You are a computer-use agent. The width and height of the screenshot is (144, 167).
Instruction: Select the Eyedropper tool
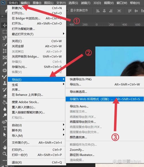(5, 64)
